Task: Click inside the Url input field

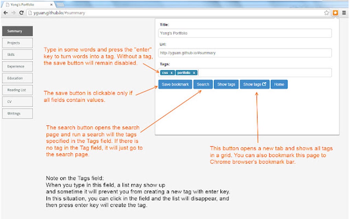Action: click(245, 53)
